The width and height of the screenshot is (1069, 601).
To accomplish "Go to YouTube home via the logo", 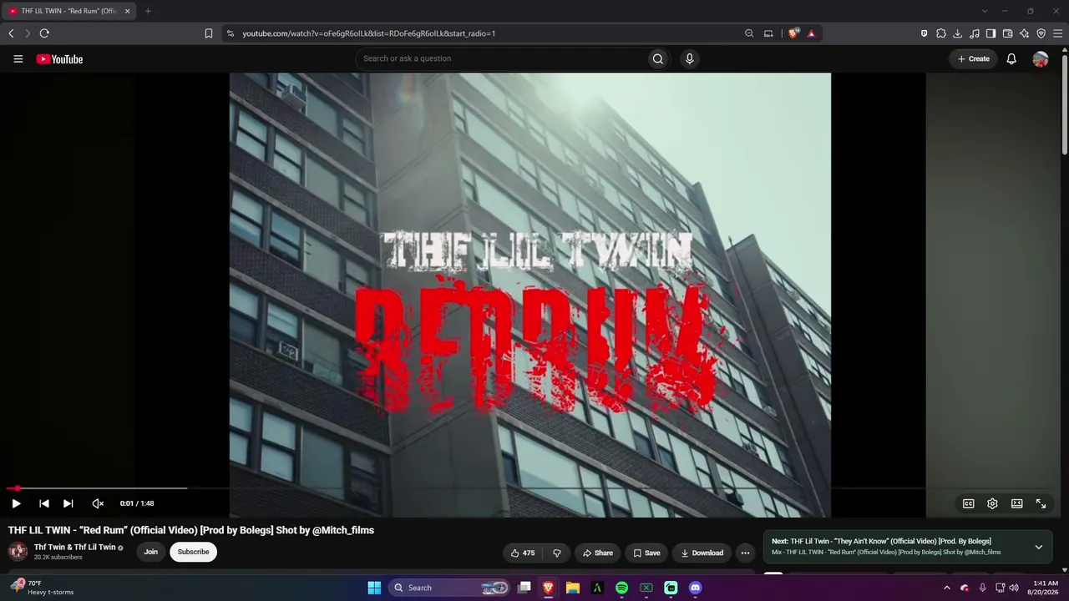I will click(59, 59).
